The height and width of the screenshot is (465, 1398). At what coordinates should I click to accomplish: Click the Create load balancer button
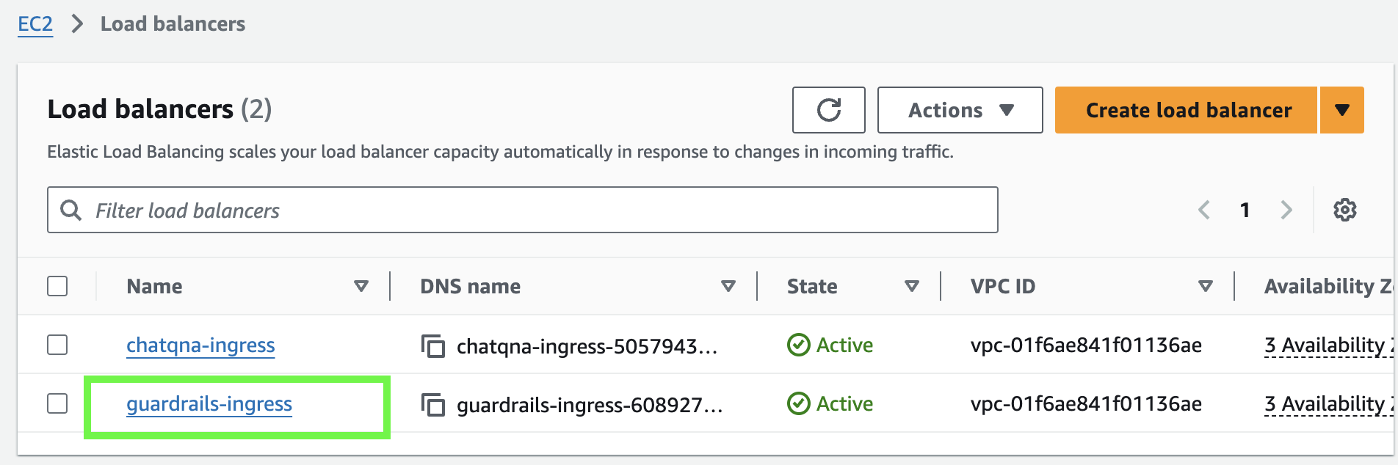[x=1186, y=110]
